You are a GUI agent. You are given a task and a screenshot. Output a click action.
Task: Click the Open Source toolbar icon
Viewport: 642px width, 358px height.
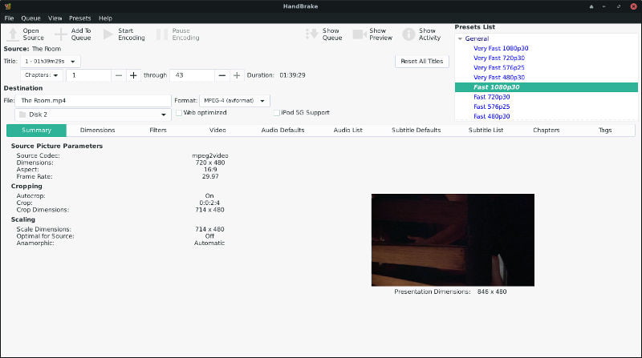tap(13, 34)
